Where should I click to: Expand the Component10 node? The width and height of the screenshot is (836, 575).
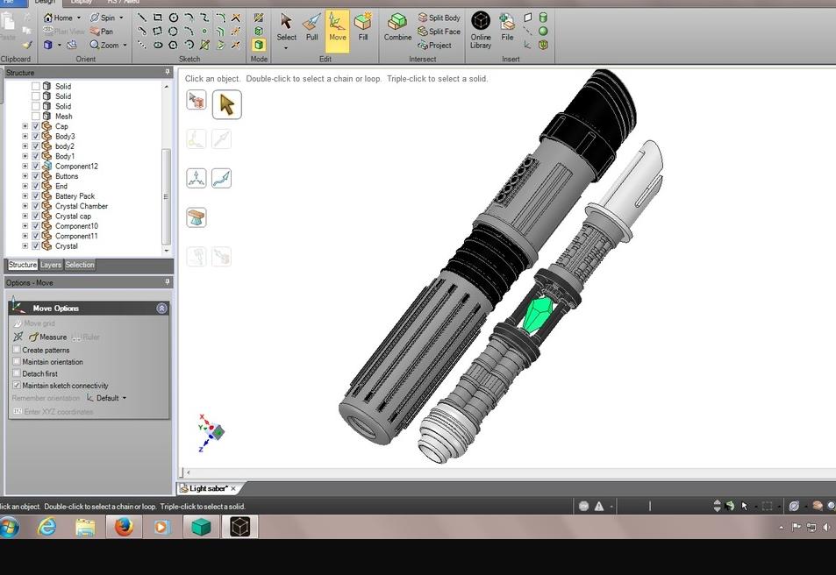tap(25, 226)
